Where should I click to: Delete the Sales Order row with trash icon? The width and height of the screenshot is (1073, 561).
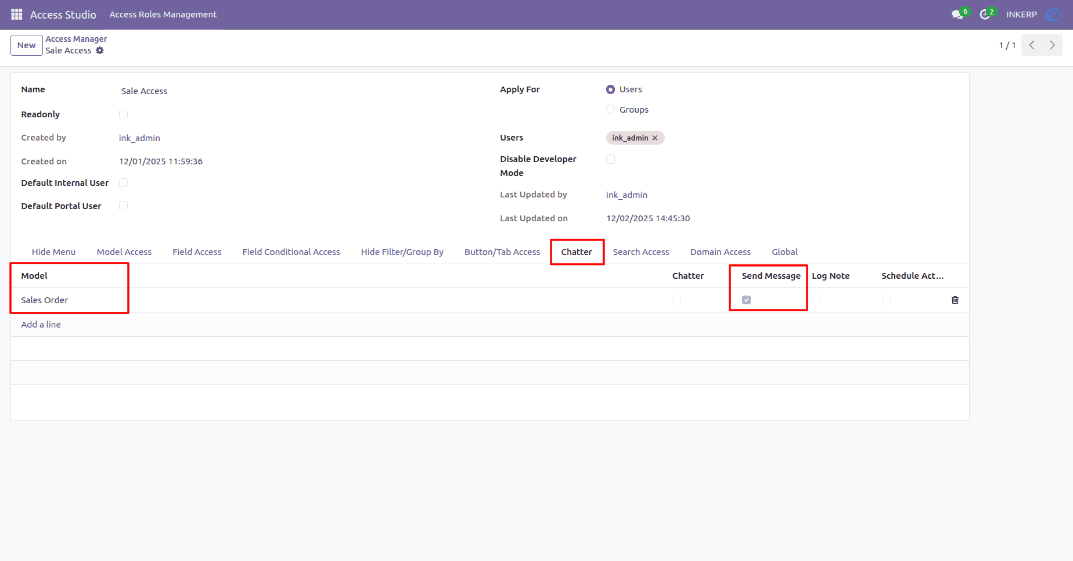point(955,300)
